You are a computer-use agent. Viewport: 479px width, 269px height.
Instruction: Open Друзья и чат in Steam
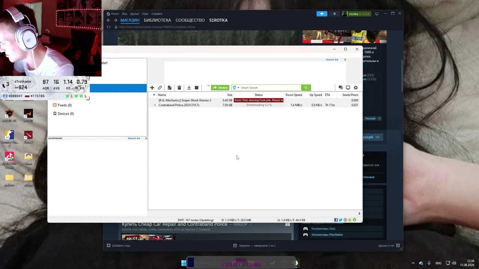(x=389, y=245)
